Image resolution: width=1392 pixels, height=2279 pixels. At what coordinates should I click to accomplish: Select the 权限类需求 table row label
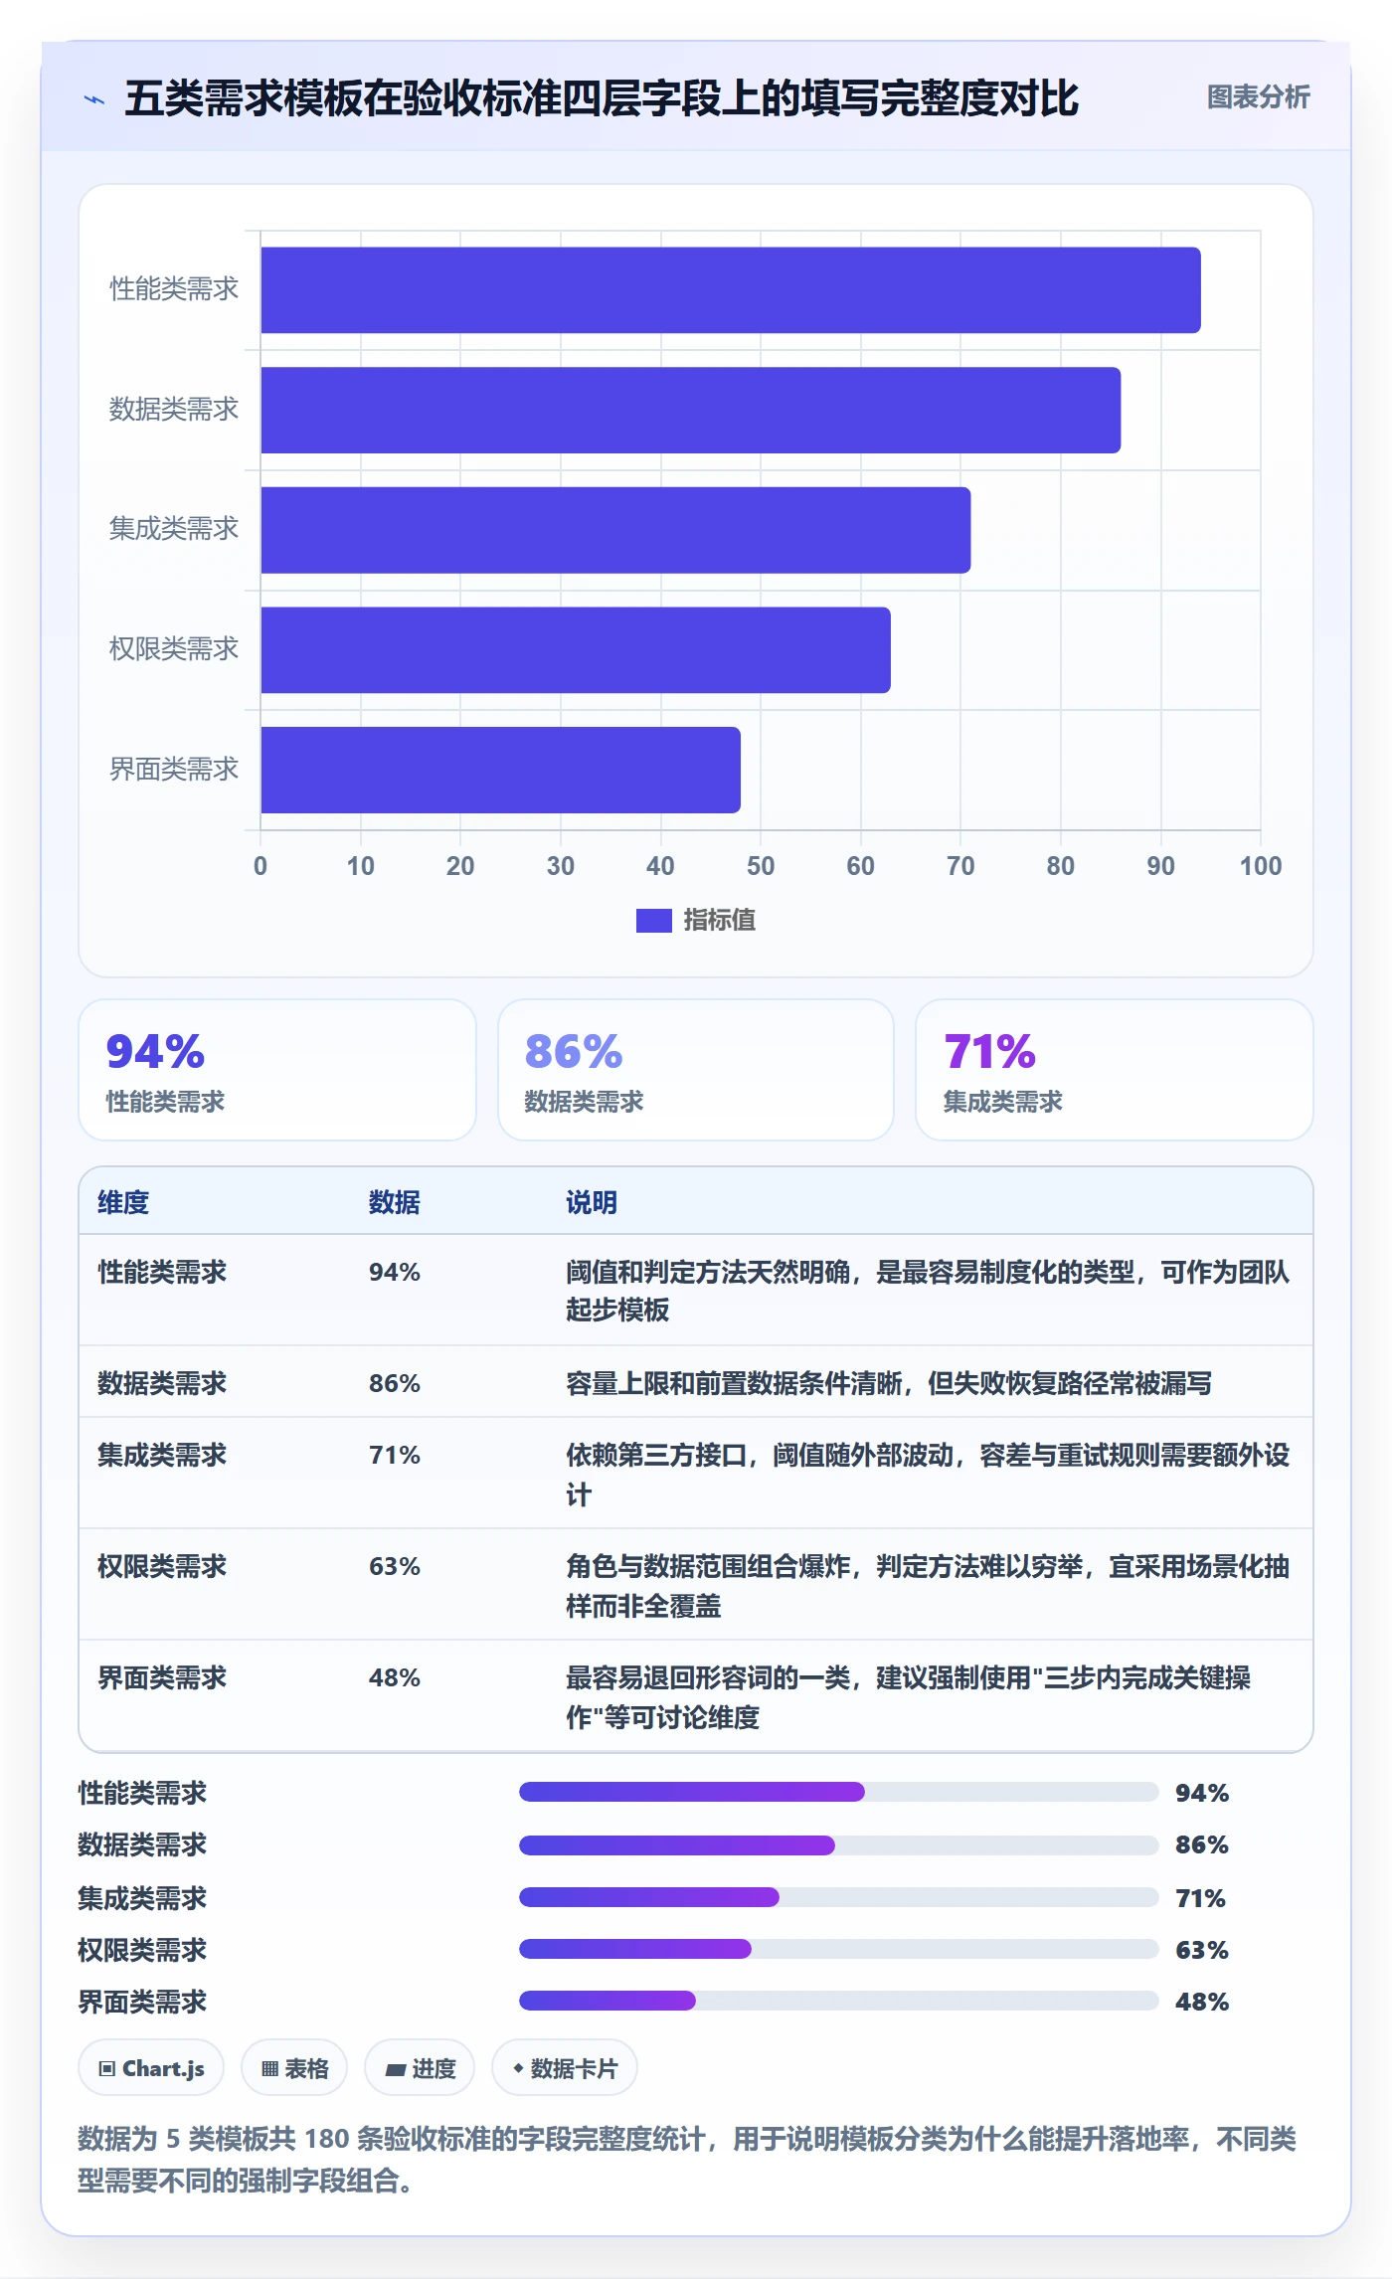tap(162, 1566)
